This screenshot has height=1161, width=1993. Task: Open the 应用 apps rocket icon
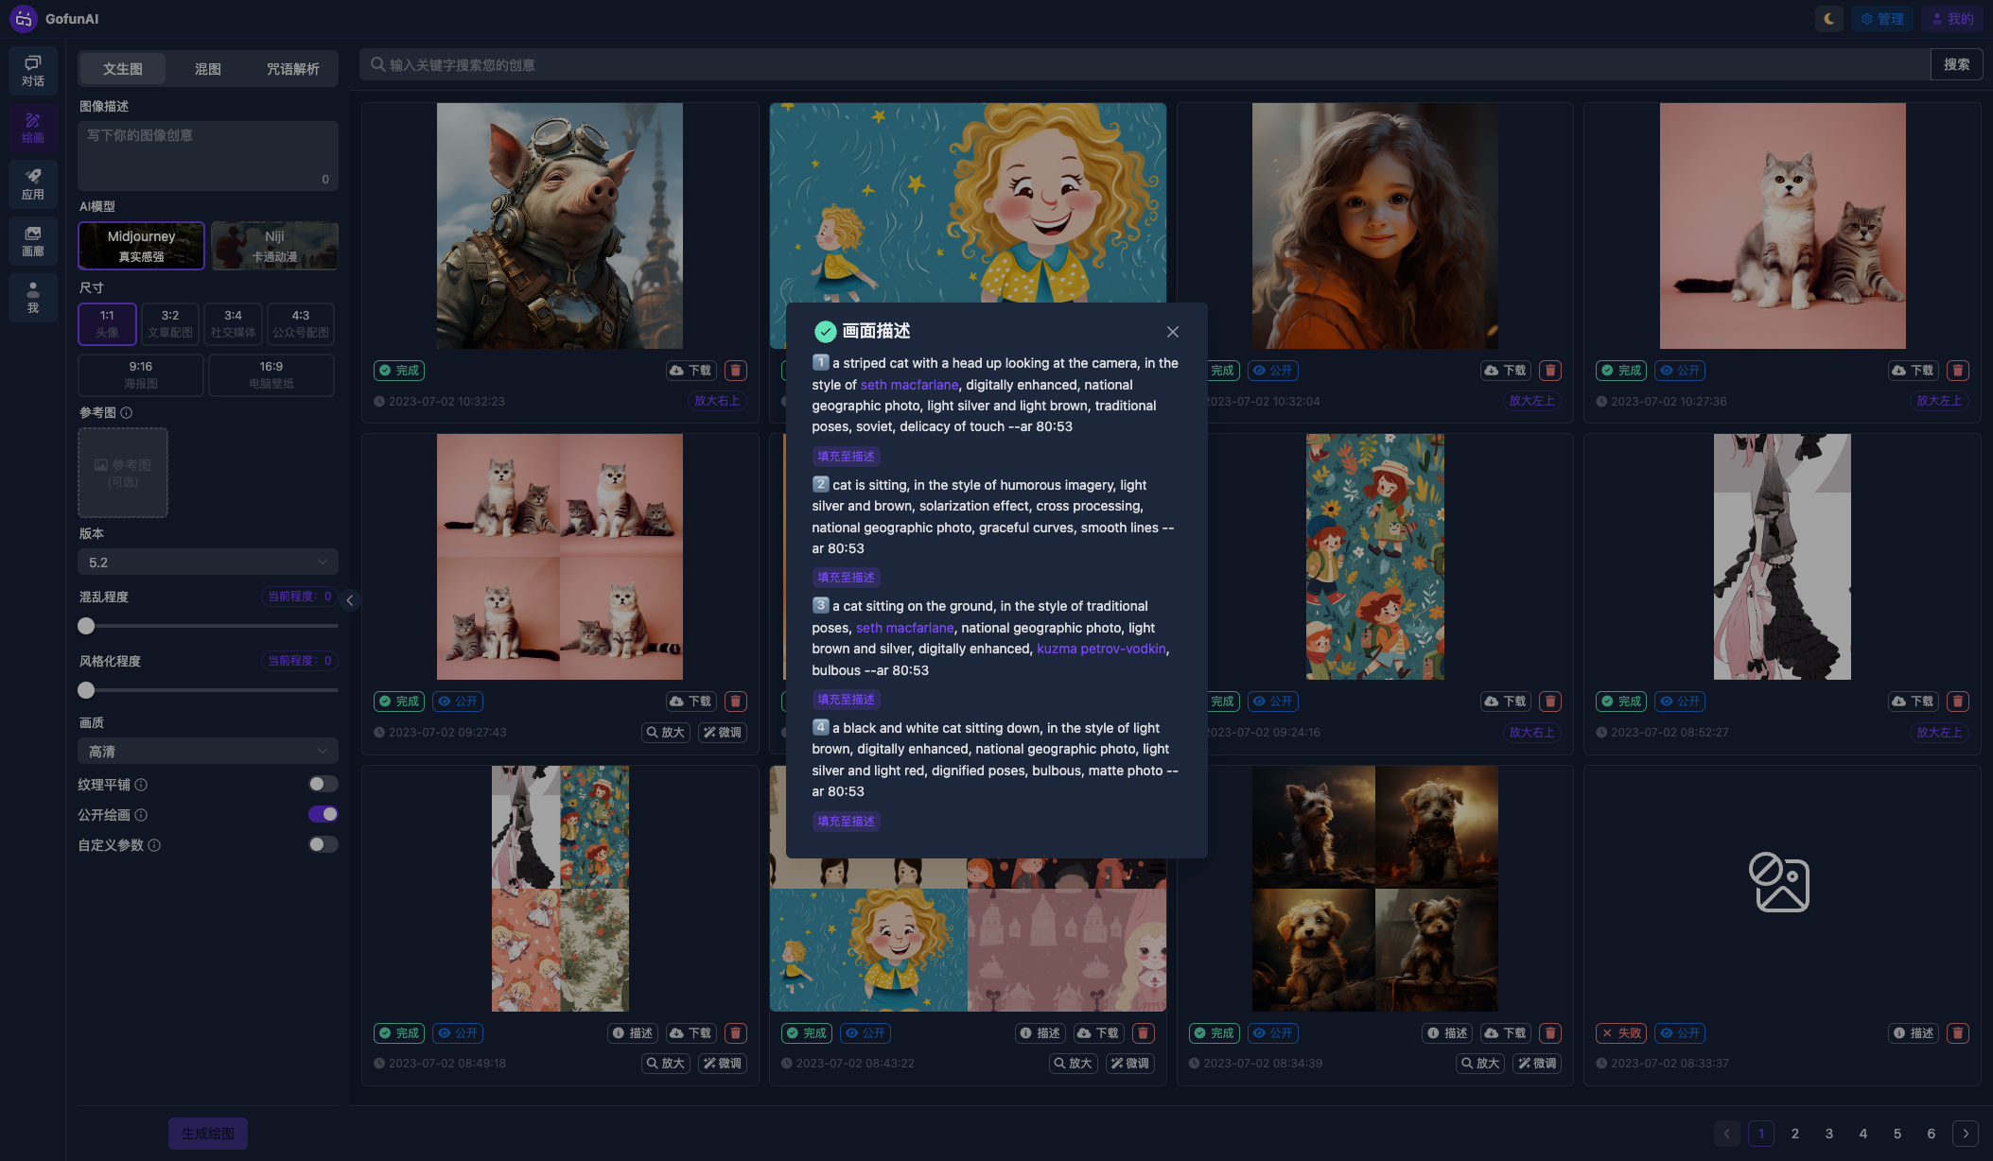[x=33, y=183]
